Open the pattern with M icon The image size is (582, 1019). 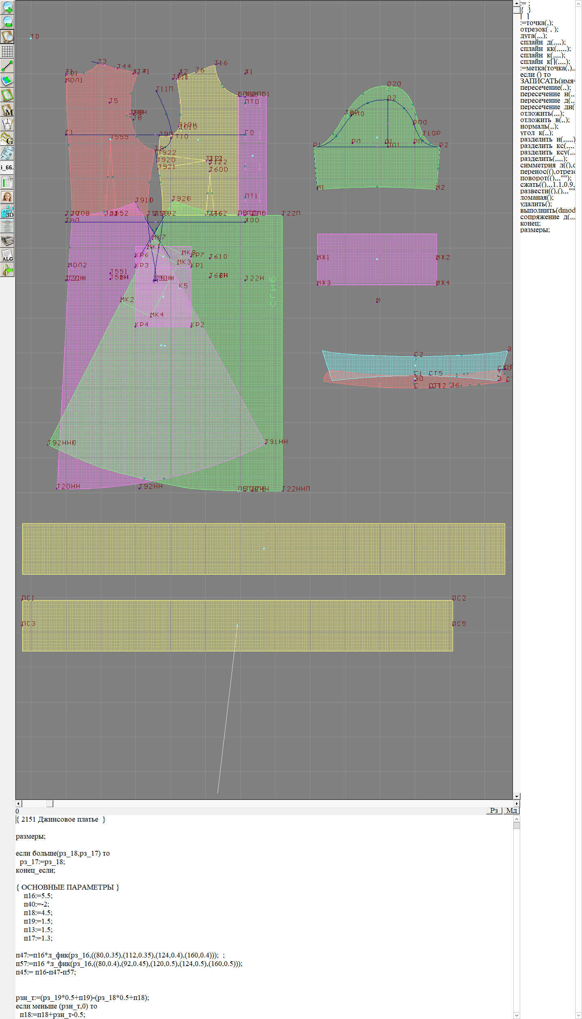coord(7,110)
